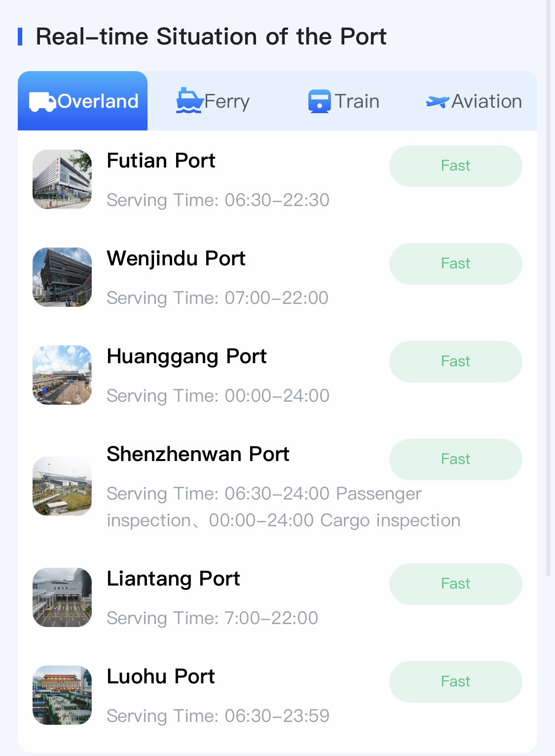This screenshot has height=756, width=555.
Task: Open the Huanggang Port photo thumbnail
Action: coord(62,375)
